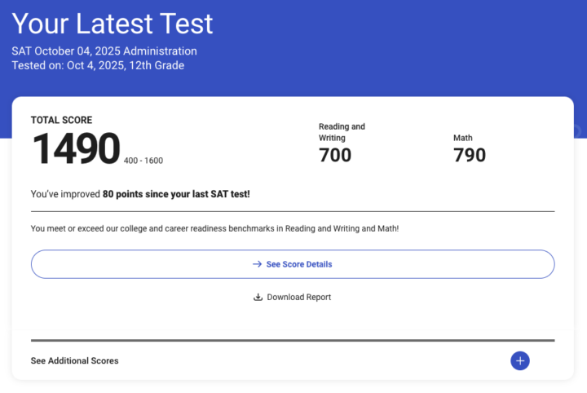Click the thick divider above See Additional Scores
The width and height of the screenshot is (587, 393).
[x=293, y=340]
